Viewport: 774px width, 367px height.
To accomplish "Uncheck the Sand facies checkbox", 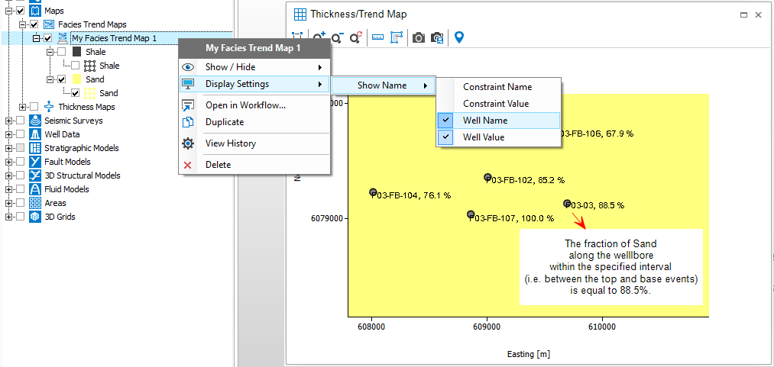I will tap(61, 79).
